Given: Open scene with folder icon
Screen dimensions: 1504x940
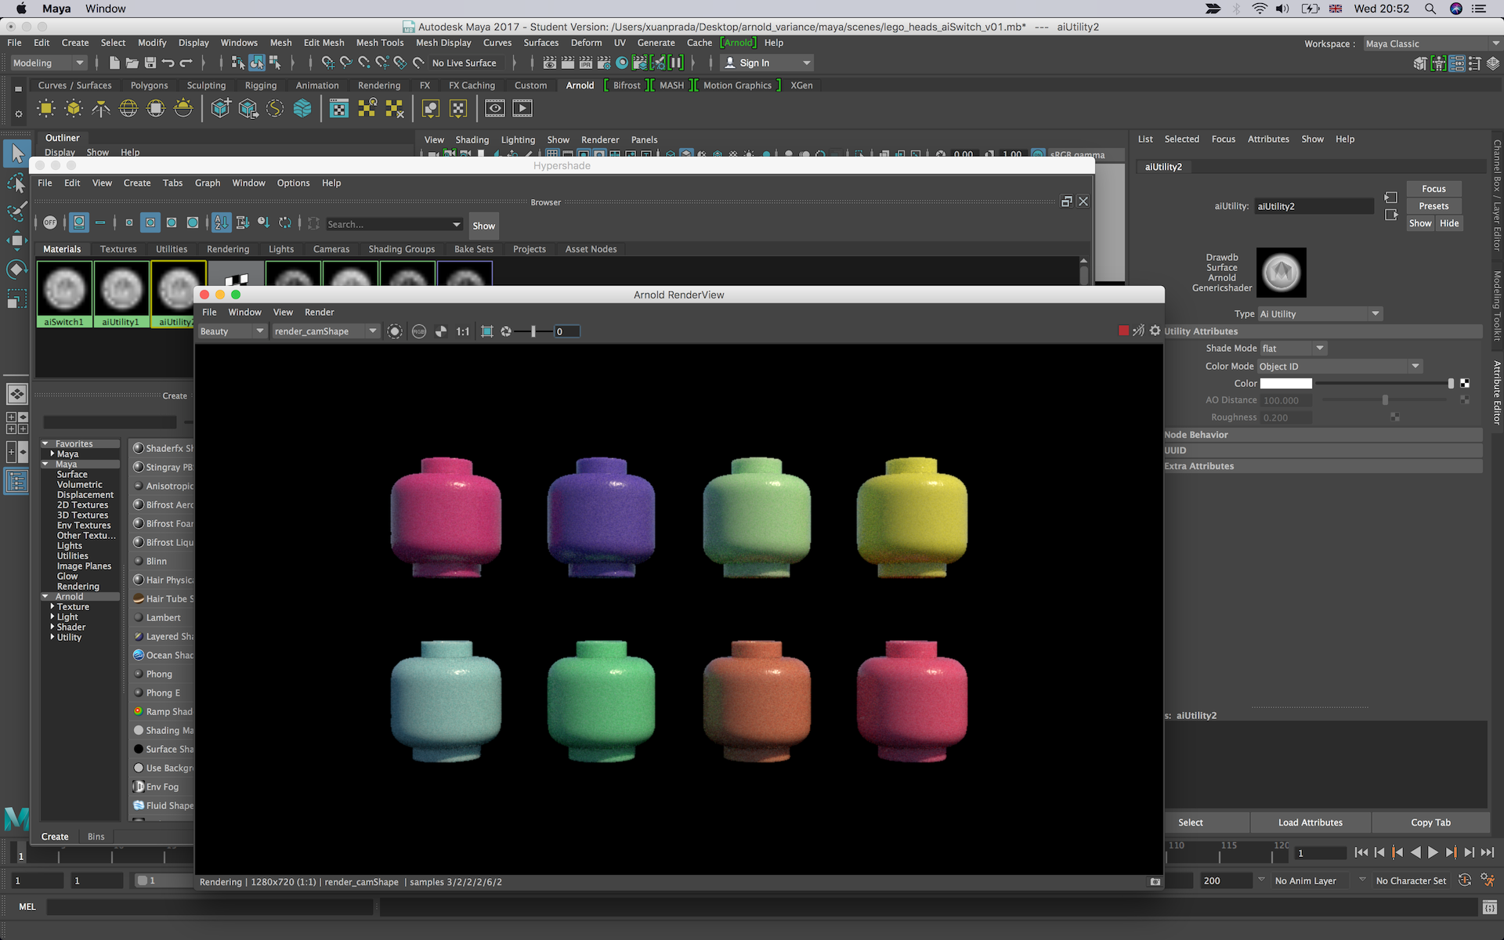Looking at the screenshot, I should (x=132, y=63).
